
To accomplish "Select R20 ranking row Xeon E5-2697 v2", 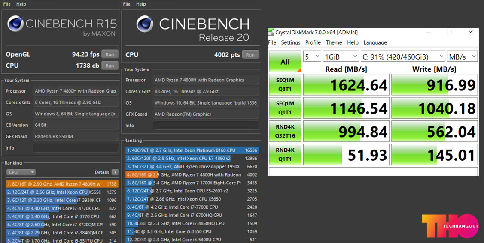I will (192, 191).
